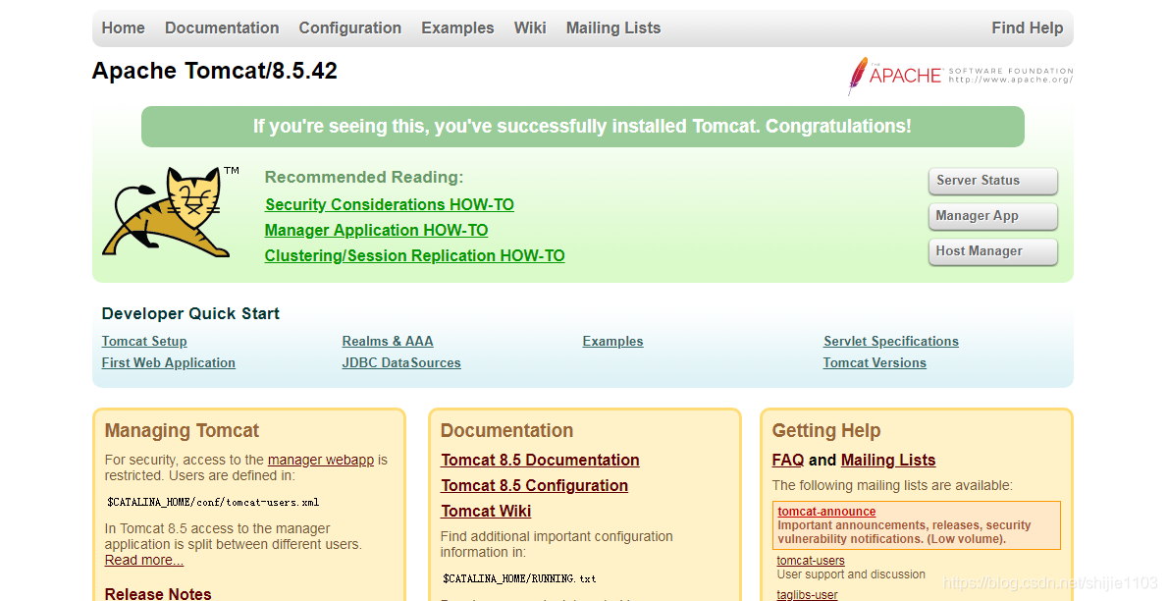
Task: Click the Tomcat cat mascot image
Action: [171, 212]
